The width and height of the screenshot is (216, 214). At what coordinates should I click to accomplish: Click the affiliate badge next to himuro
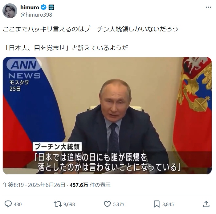click(x=51, y=7)
